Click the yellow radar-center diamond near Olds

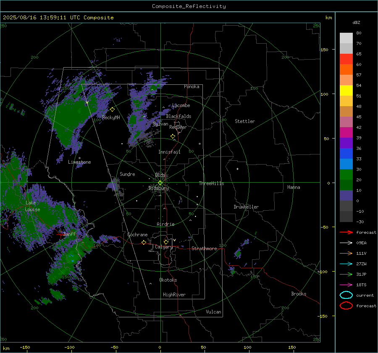click(160, 183)
